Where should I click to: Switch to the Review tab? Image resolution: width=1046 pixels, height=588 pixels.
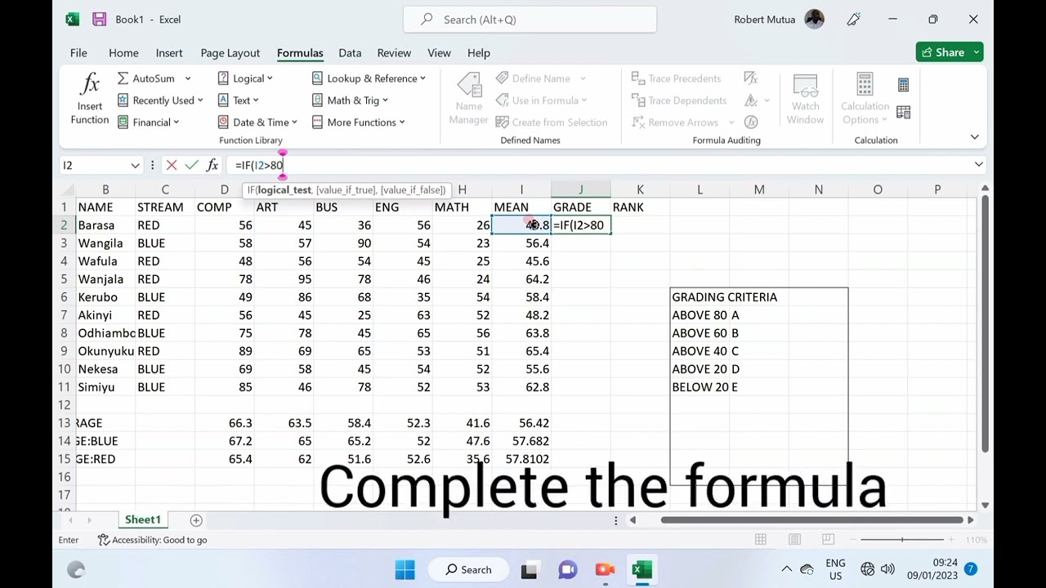coord(394,53)
